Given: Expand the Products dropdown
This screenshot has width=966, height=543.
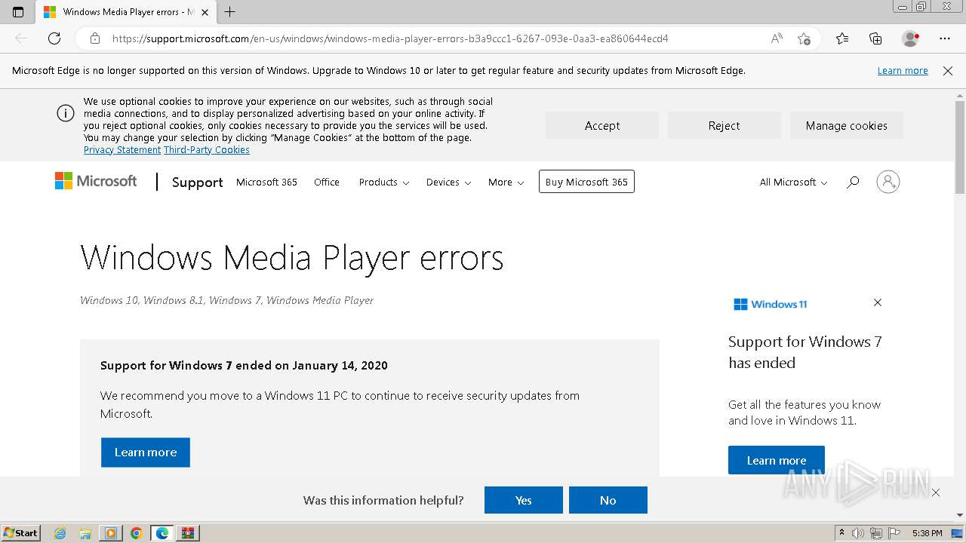Looking at the screenshot, I should (384, 183).
